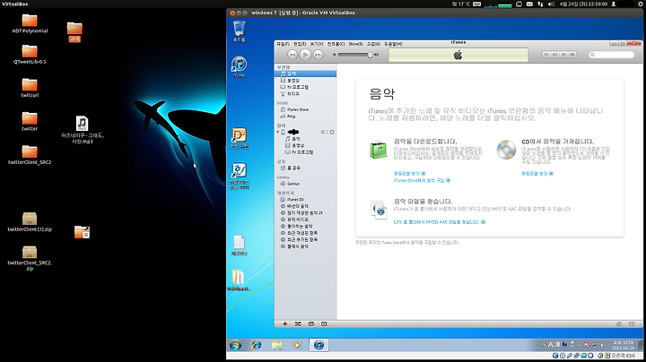Select 음악 under the connected device
The height and width of the screenshot is (362, 646).
pyautogui.click(x=305, y=139)
